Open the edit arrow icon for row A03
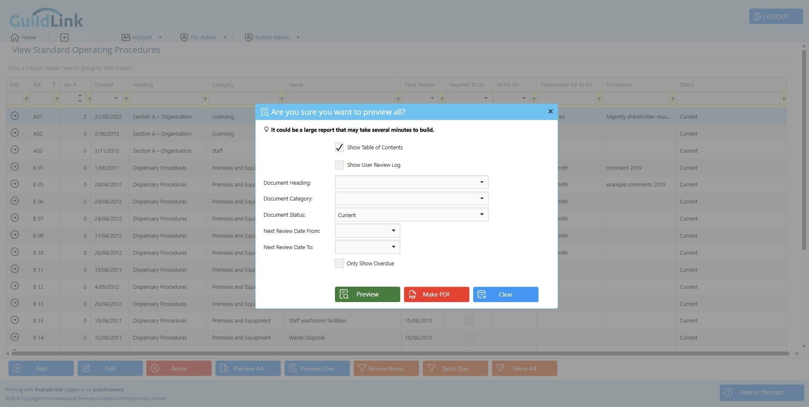 coord(15,150)
